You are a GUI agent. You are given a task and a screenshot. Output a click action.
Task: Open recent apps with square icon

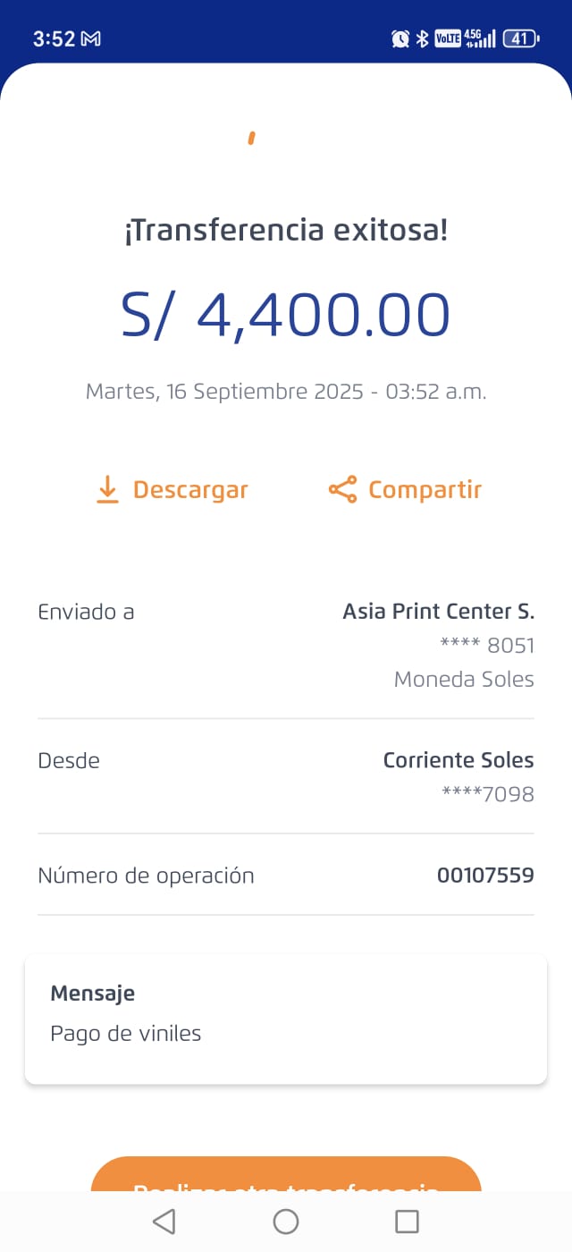pos(407,1221)
